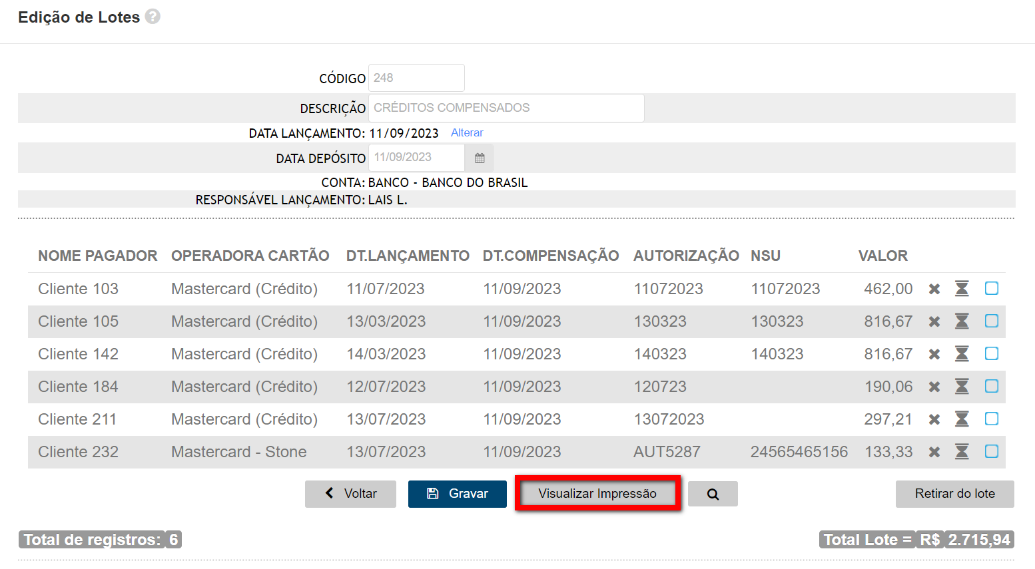The width and height of the screenshot is (1035, 569).
Task: Click the hourglass icon for Cliente 105
Action: (x=962, y=321)
